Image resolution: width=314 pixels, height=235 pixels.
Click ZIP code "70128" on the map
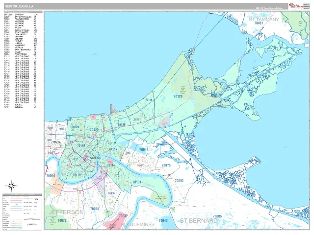[149, 100]
